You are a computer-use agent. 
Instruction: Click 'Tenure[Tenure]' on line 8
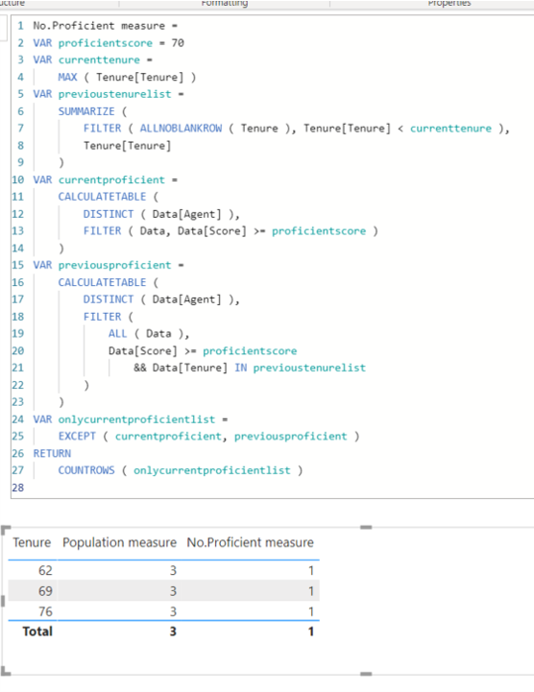click(x=127, y=146)
